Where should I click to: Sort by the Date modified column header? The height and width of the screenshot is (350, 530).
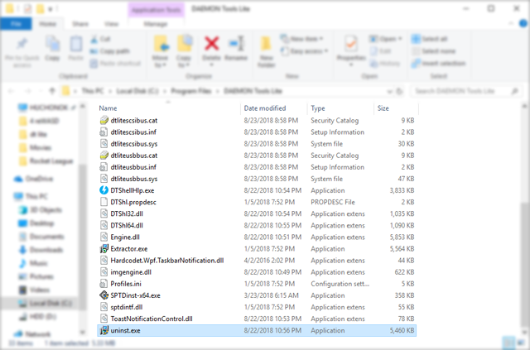(x=274, y=108)
